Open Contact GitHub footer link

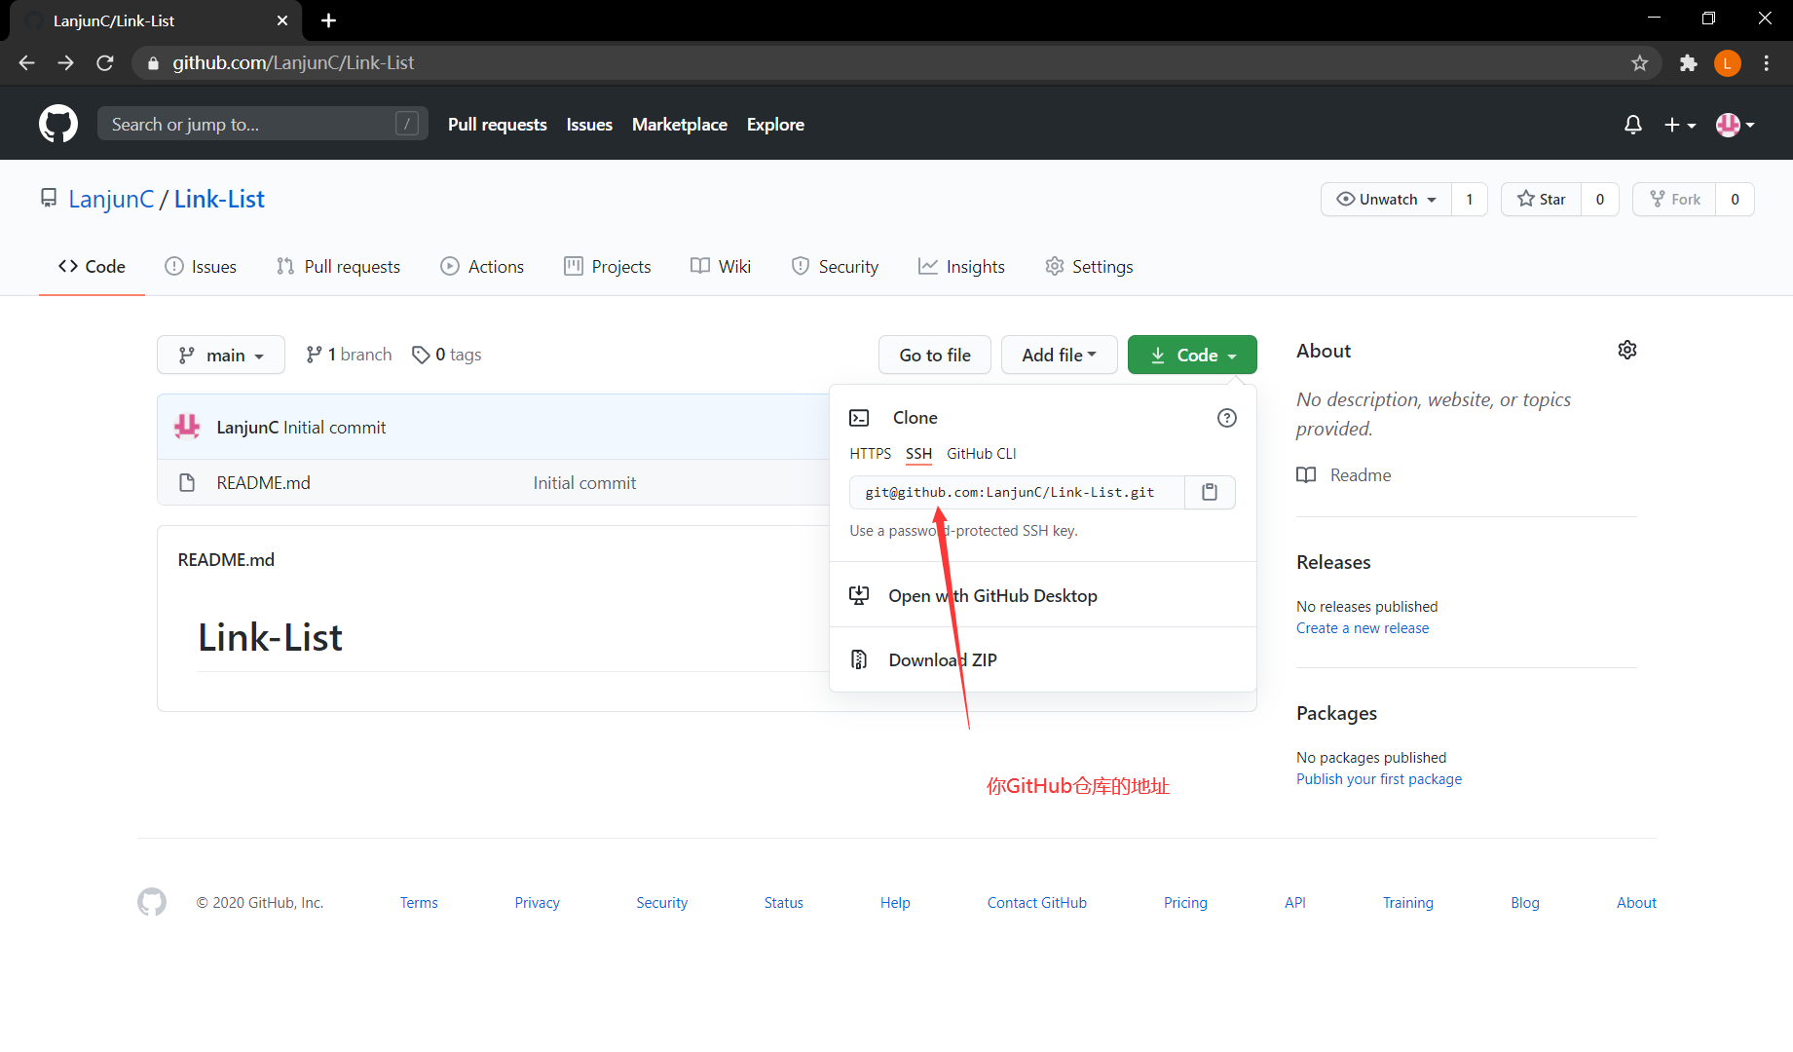point(1037,903)
